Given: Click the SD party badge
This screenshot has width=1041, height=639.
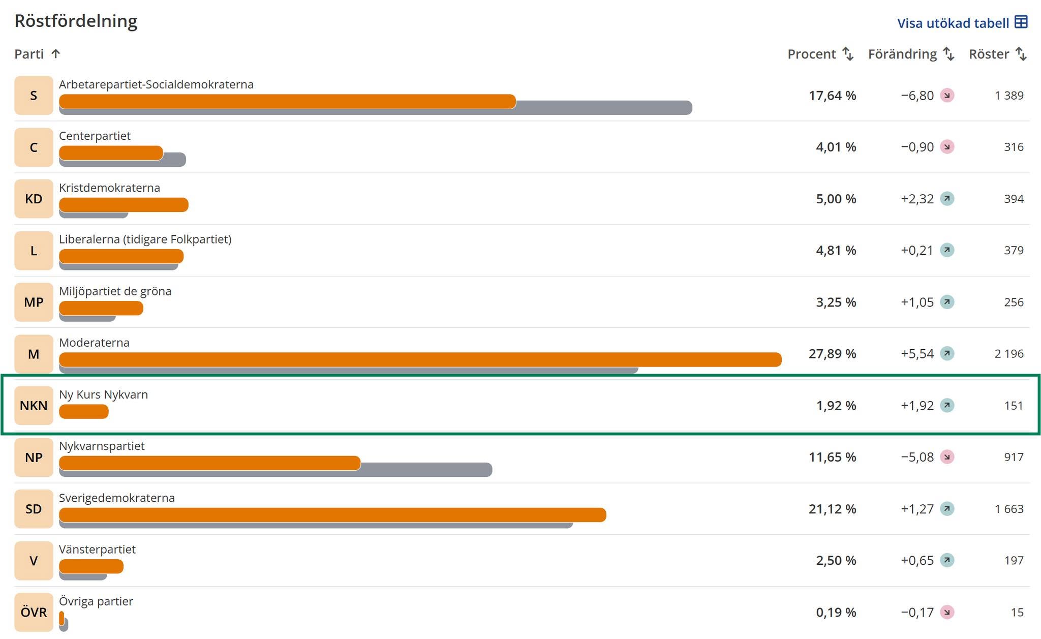Looking at the screenshot, I should (34, 509).
